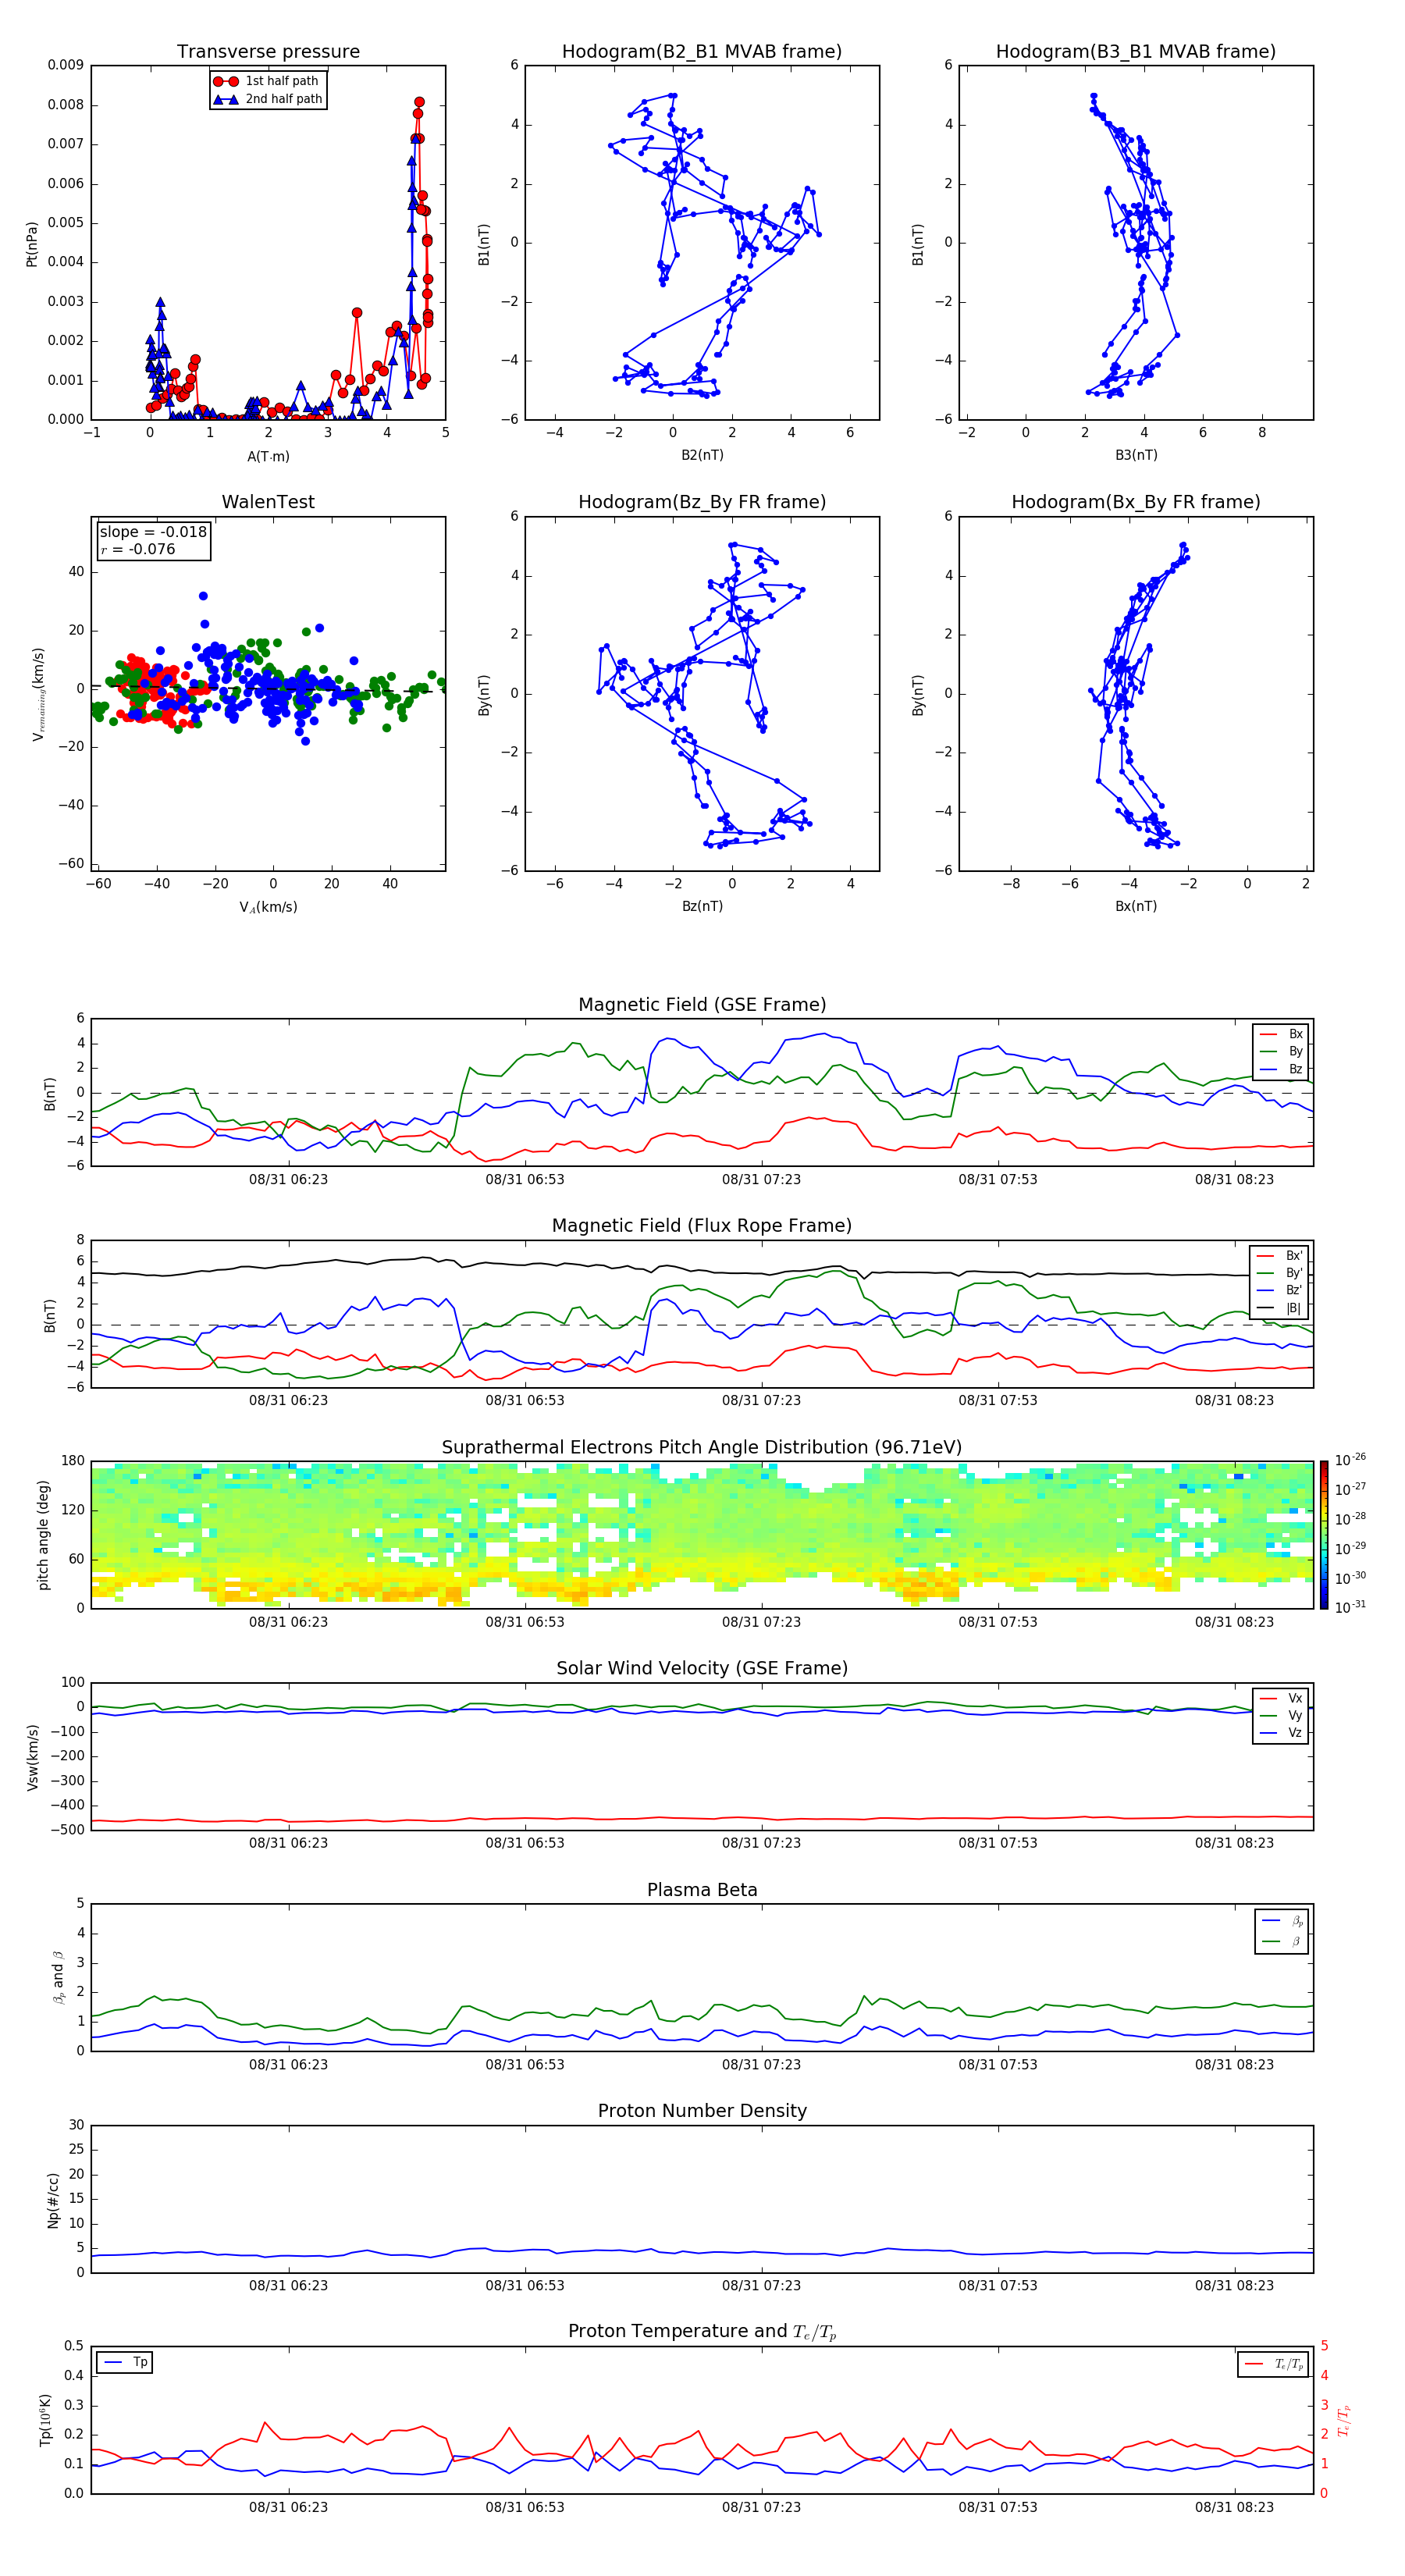This screenshot has width=1405, height=2576.
Task: Click the 'Proton Number Density' title
Action: (x=702, y=2111)
